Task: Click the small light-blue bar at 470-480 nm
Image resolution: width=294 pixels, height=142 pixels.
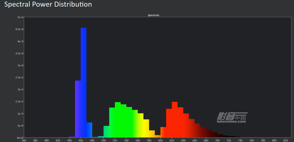Action: pyautogui.click(x=89, y=130)
